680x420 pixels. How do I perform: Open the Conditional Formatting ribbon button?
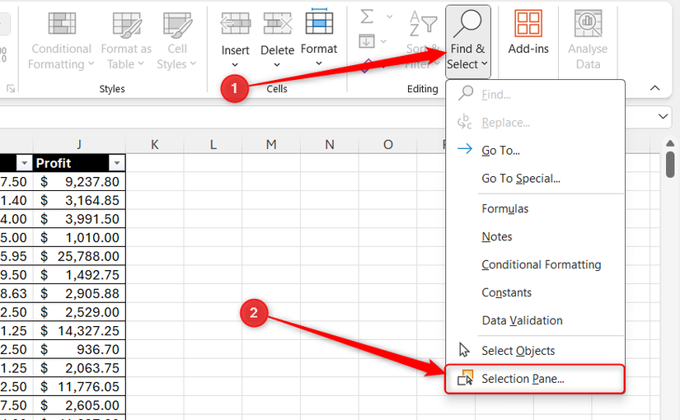point(61,40)
